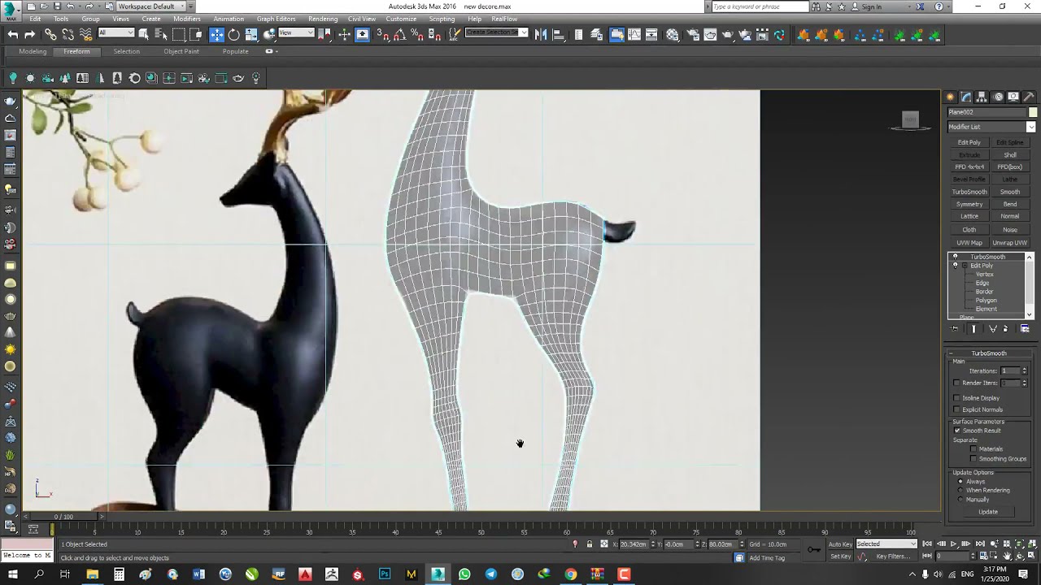
Task: Open the selection filter All dropdown
Action: point(115,32)
